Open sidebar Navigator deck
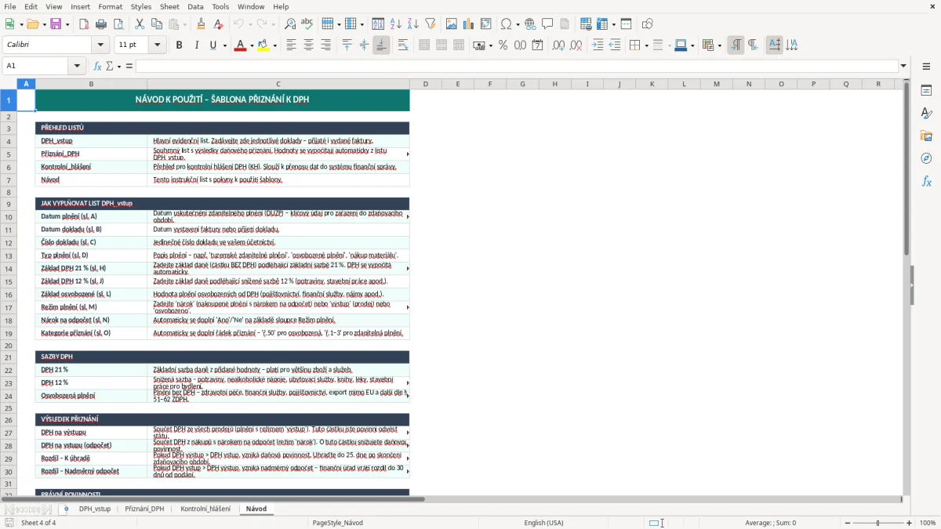Image resolution: width=941 pixels, height=529 pixels. point(926,158)
